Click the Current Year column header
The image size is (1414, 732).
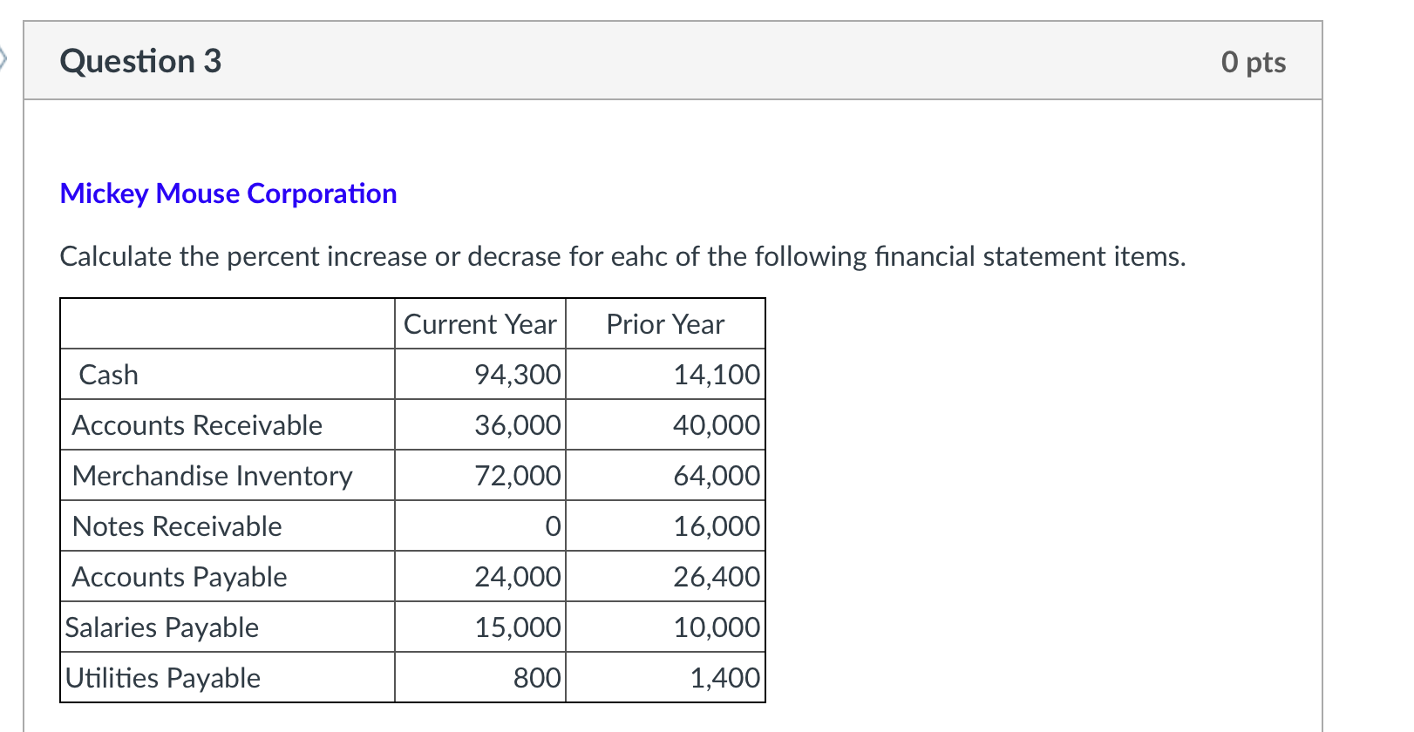point(480,324)
